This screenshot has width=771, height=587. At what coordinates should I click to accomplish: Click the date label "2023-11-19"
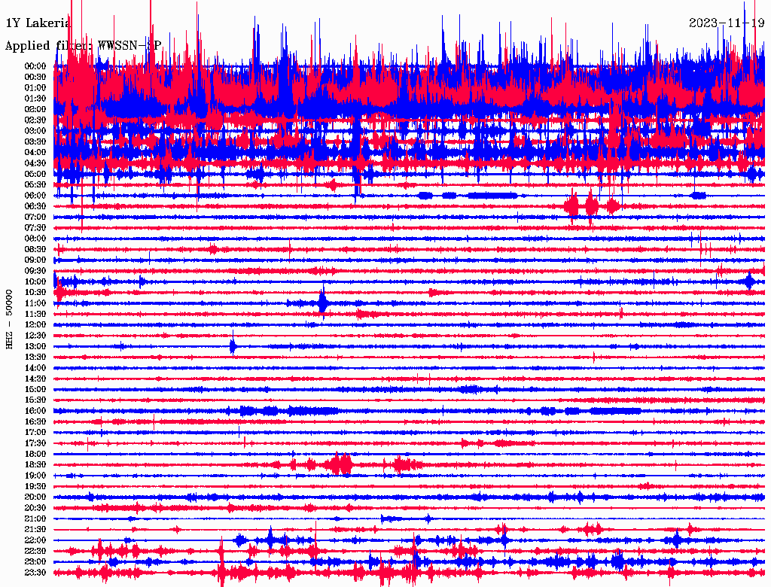click(727, 23)
